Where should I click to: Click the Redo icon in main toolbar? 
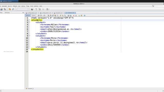click(13, 9)
